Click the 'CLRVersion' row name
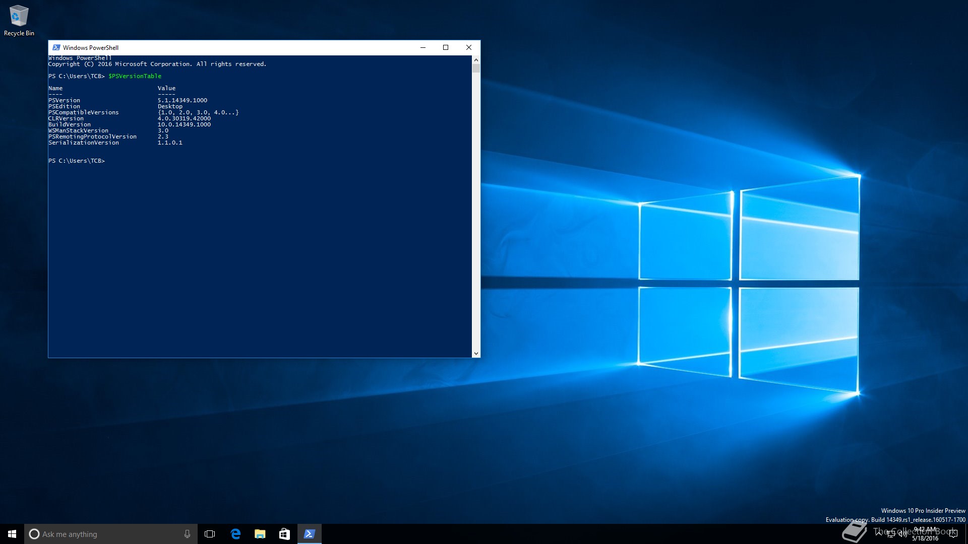Viewport: 968px width, 544px height. click(66, 118)
